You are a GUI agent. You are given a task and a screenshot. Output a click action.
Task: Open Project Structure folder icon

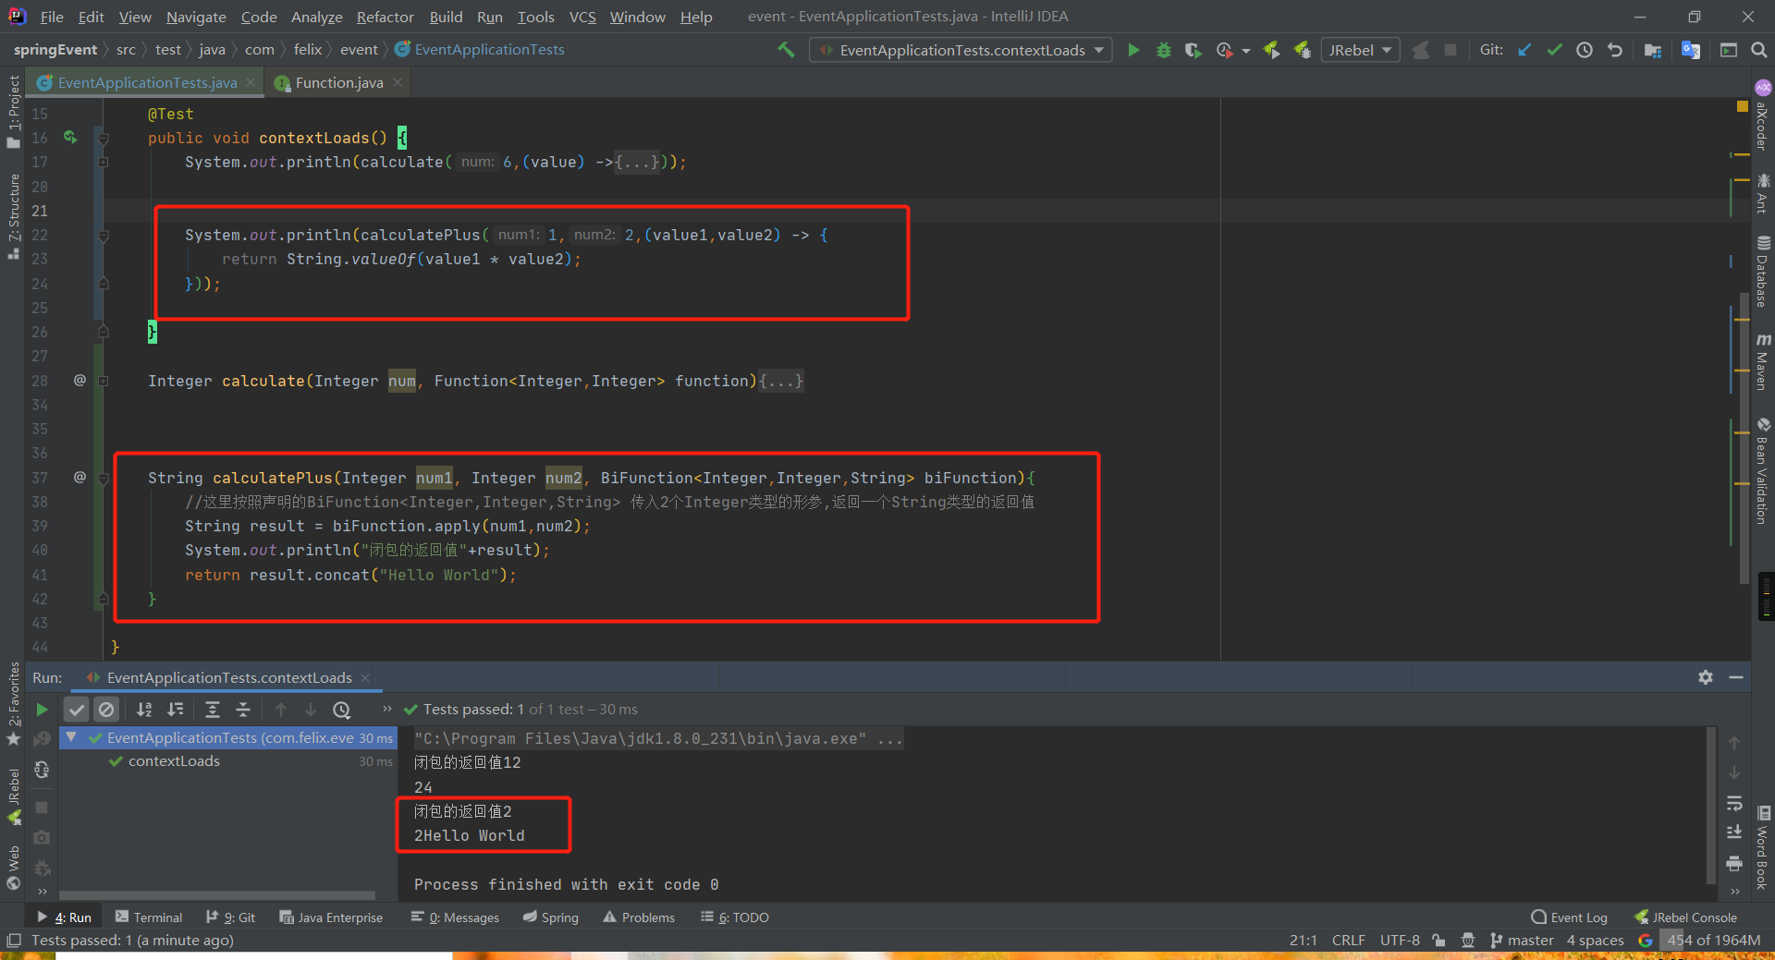coord(1653,50)
